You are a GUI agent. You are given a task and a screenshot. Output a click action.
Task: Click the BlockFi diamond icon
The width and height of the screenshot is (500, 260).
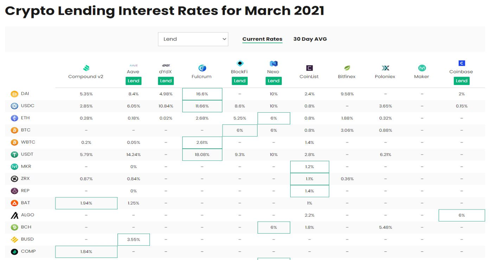point(240,63)
